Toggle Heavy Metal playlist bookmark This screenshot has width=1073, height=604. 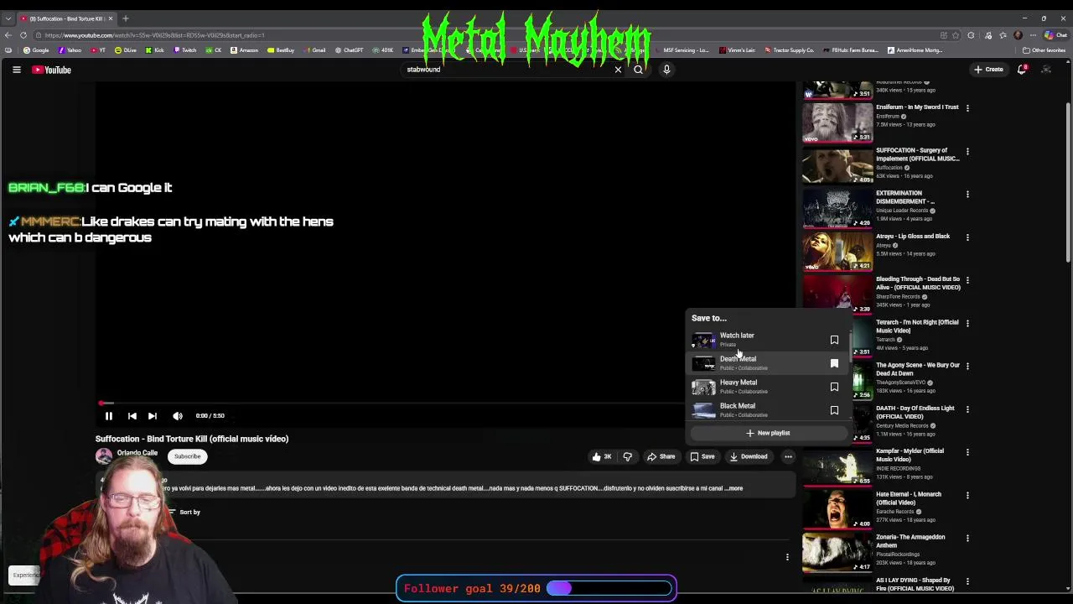tap(834, 387)
